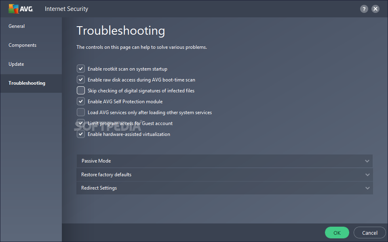Click the Restore factory defaults heading label
388x242 pixels.
[106, 175]
